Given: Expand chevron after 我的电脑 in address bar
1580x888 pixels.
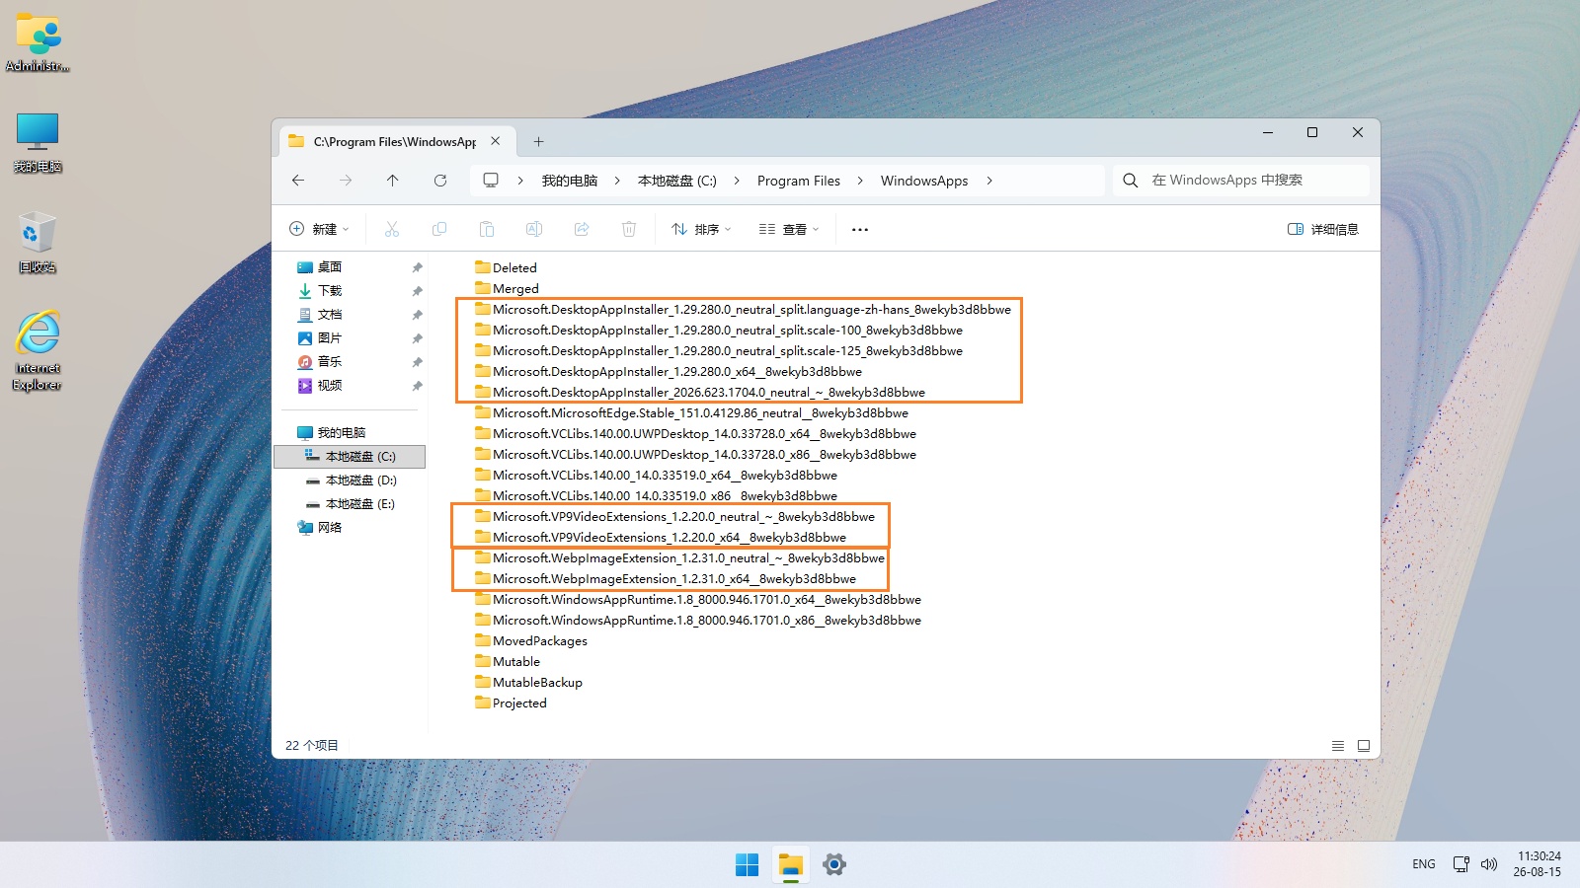Looking at the screenshot, I should 617,181.
